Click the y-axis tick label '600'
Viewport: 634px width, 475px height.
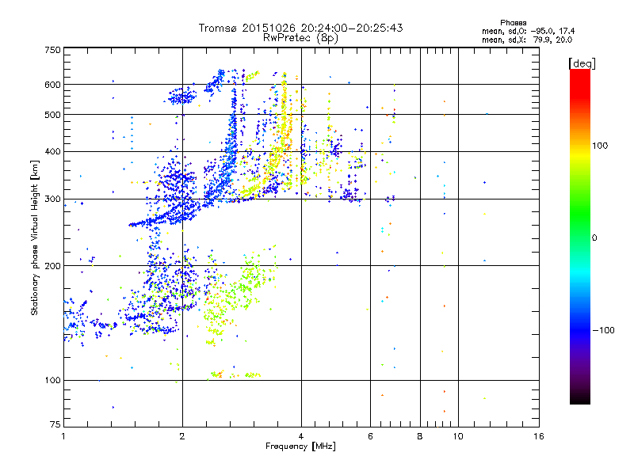(52, 85)
